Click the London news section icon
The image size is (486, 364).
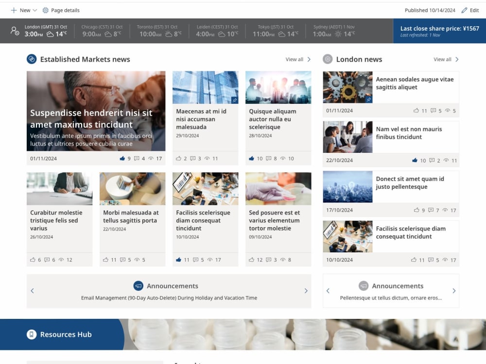[x=328, y=59]
